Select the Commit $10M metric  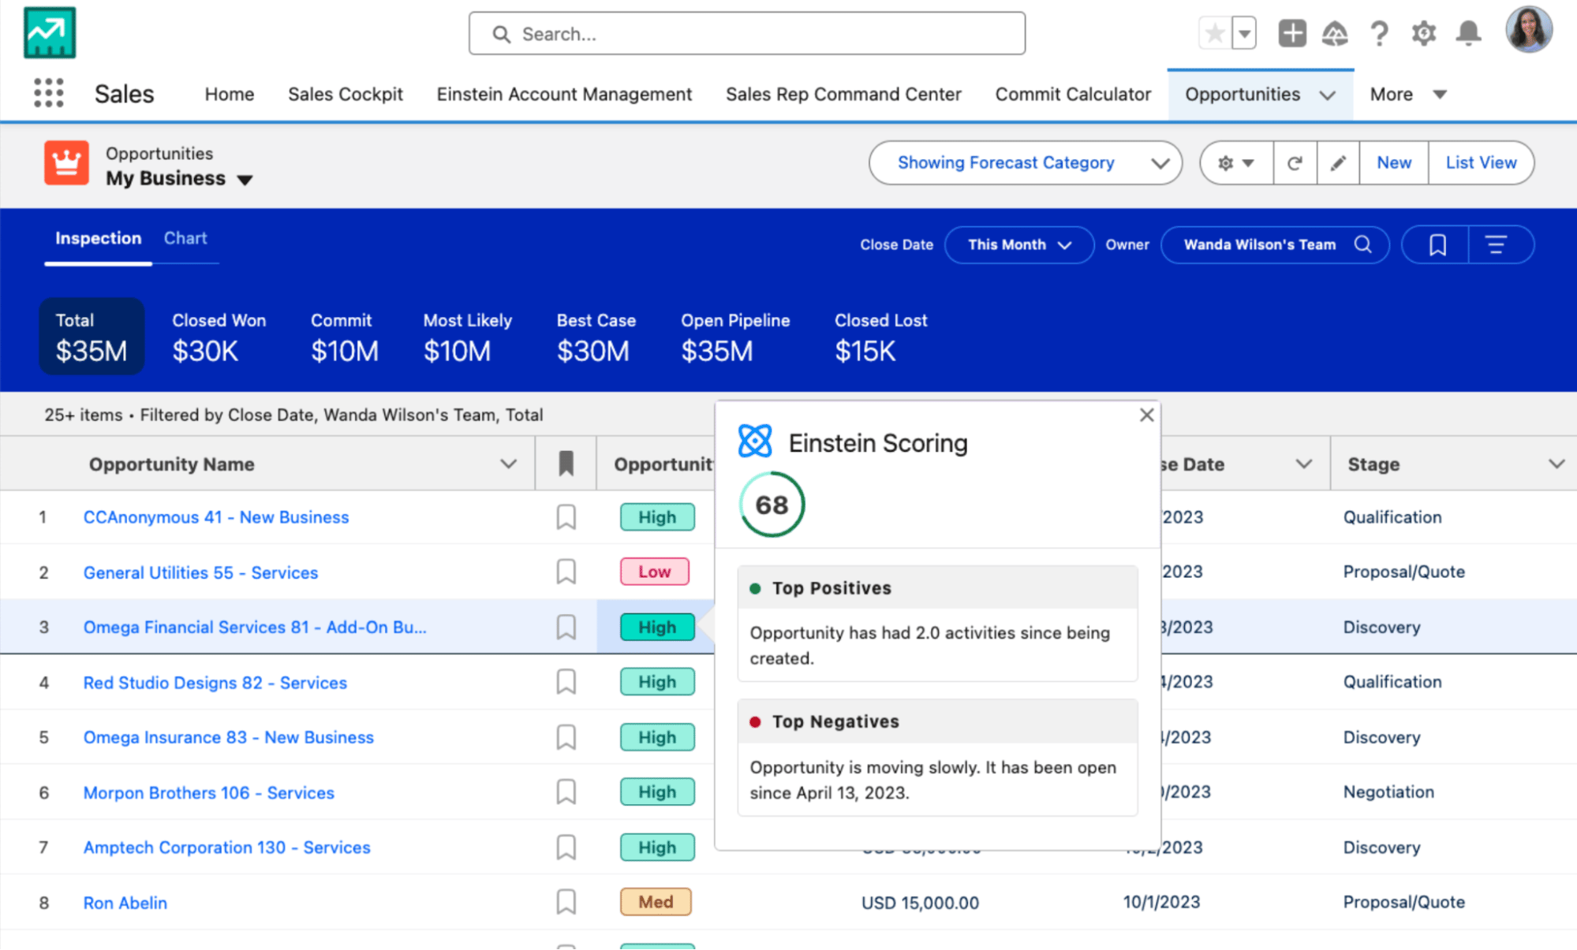[345, 337]
